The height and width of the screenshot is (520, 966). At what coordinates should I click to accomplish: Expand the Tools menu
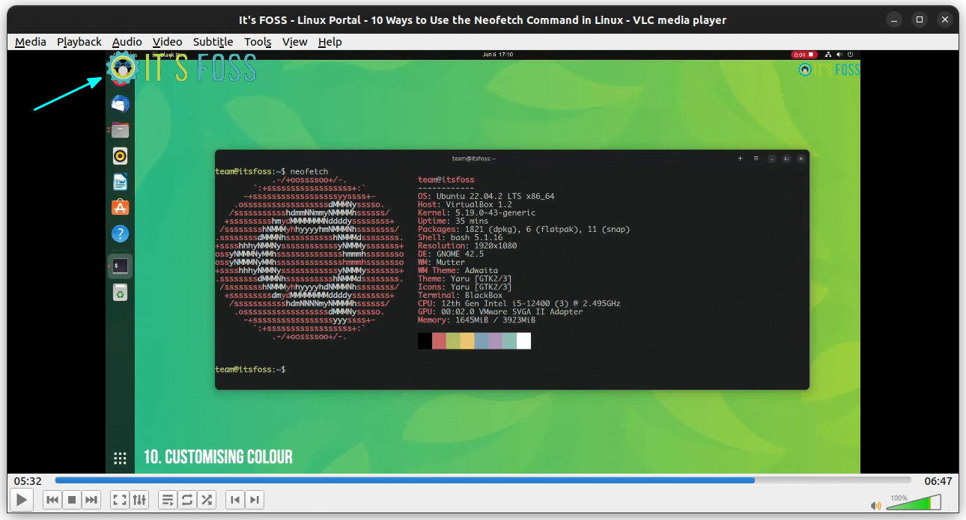[258, 42]
